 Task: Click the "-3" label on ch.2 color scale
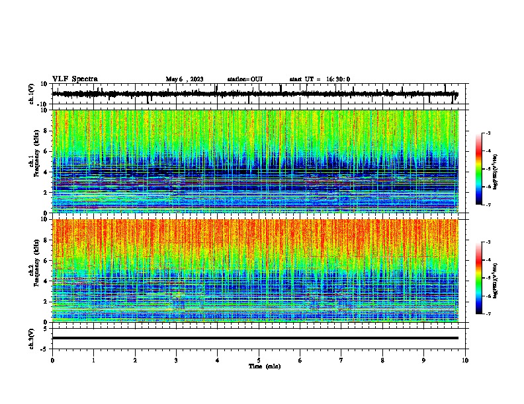(488, 242)
